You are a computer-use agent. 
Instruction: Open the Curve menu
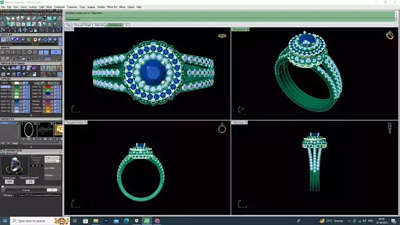[x=24, y=7]
